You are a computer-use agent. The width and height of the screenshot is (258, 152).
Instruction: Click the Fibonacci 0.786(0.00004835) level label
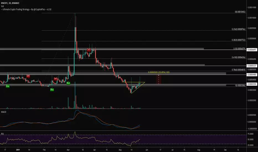(x=239, y=70)
